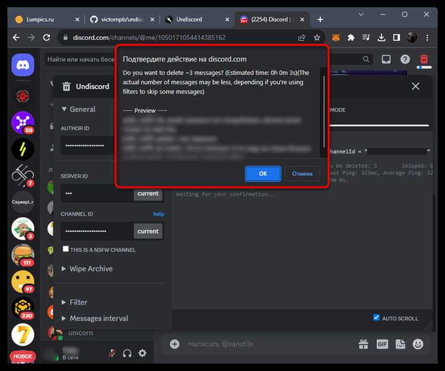Expand the Wipe Archive section
The image size is (445, 371).
(87, 268)
